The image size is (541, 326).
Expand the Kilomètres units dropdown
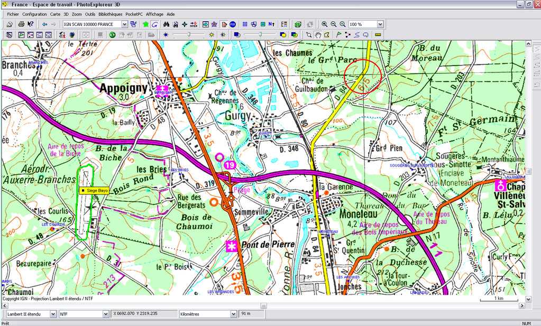click(234, 314)
